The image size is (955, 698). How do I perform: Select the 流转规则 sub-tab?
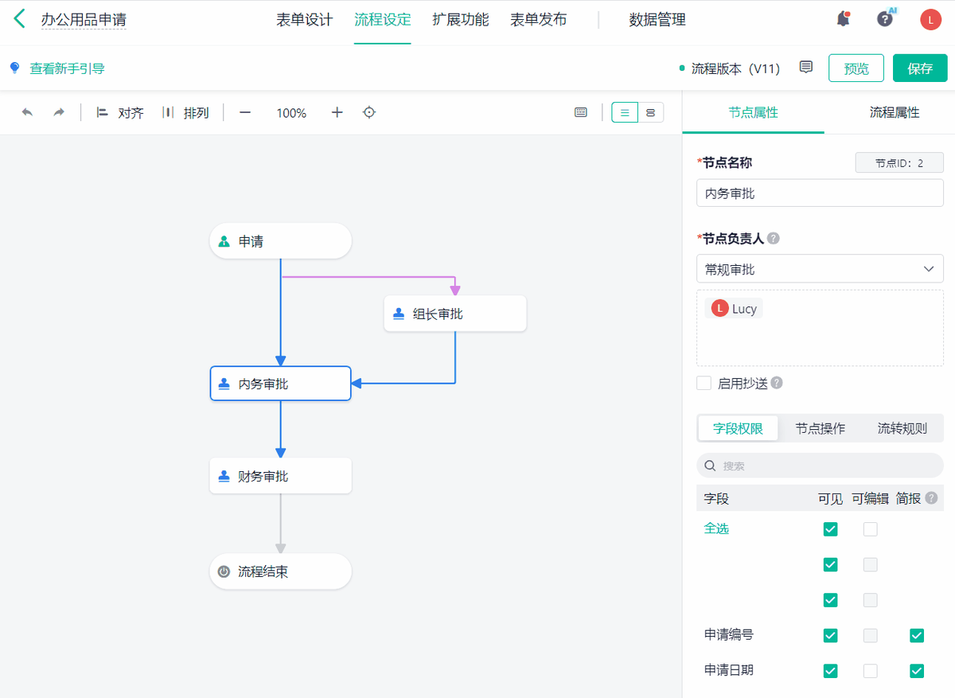[x=902, y=428]
